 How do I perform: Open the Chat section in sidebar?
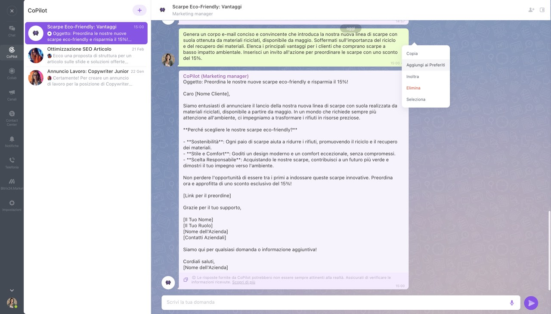pyautogui.click(x=12, y=31)
